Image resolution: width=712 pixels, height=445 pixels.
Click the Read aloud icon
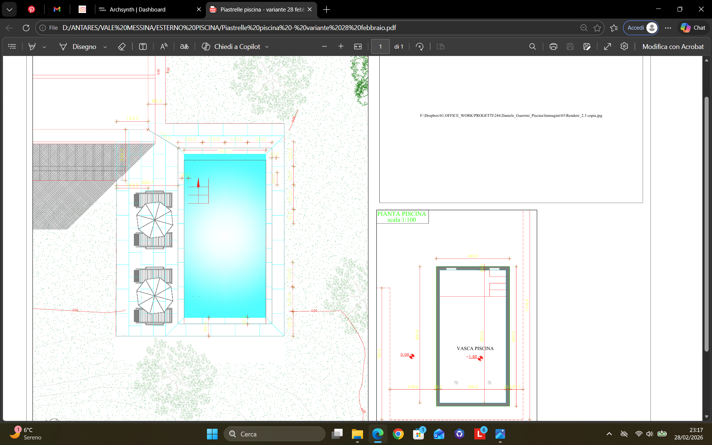(x=164, y=47)
